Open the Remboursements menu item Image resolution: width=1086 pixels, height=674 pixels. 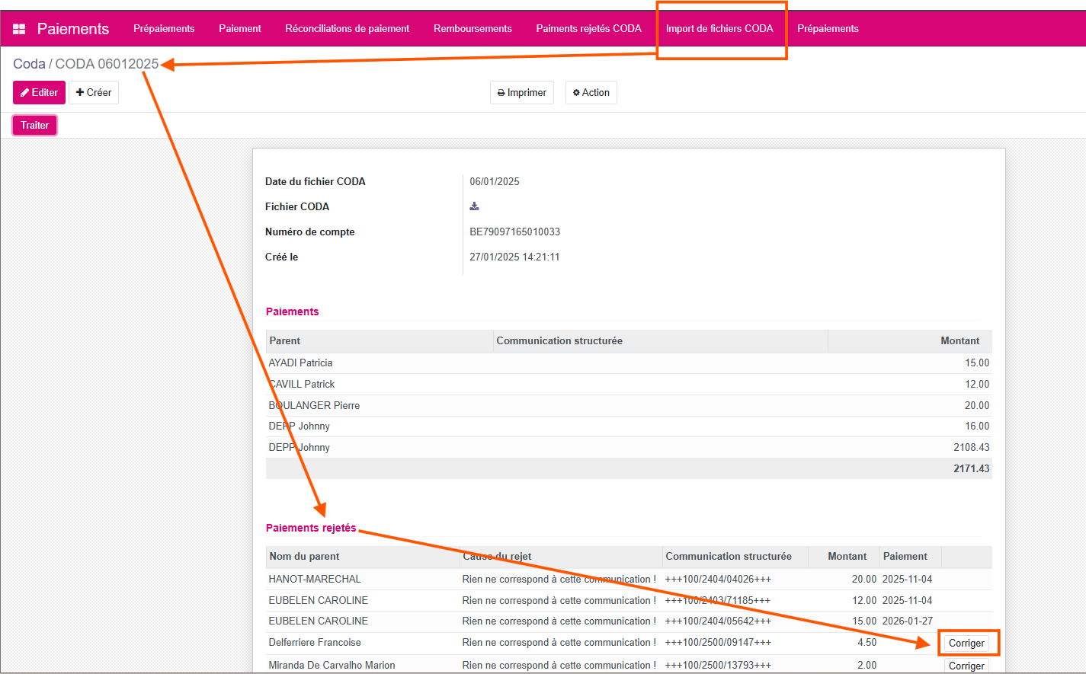(x=473, y=29)
